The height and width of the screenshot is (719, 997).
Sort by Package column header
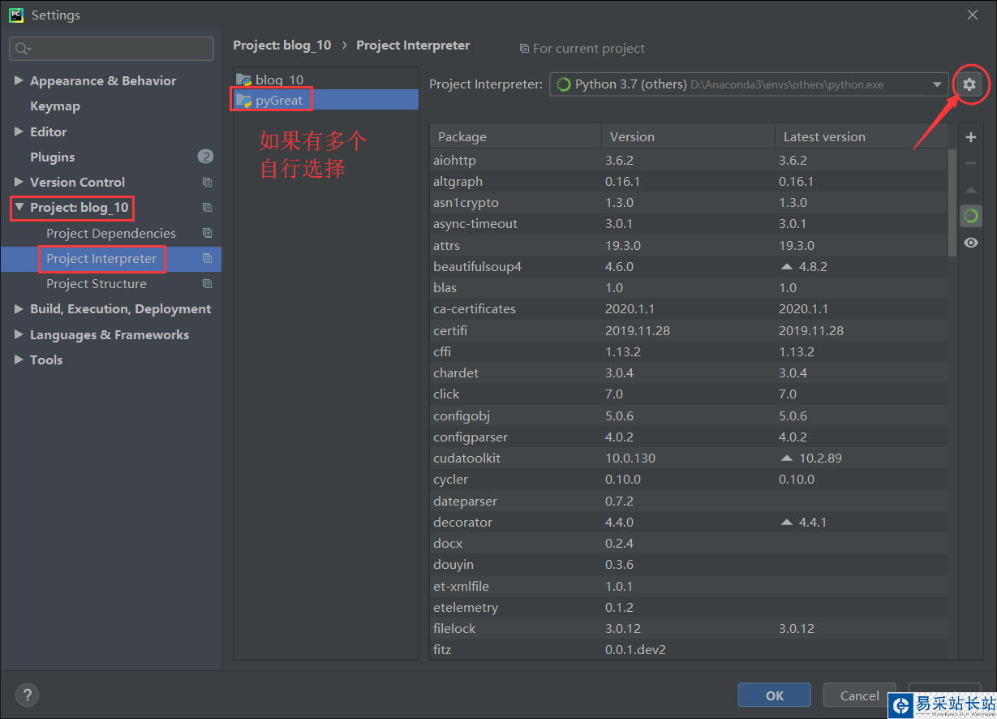pyautogui.click(x=515, y=136)
